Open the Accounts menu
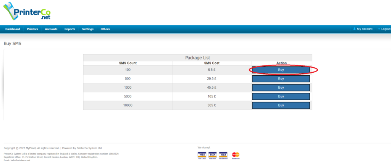 (51, 29)
